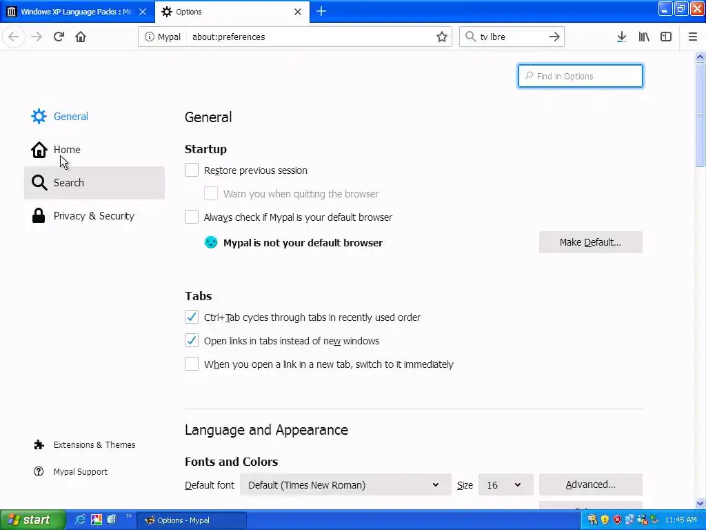
Task: Uncheck Open links in tabs instead of windows
Action: (192, 340)
